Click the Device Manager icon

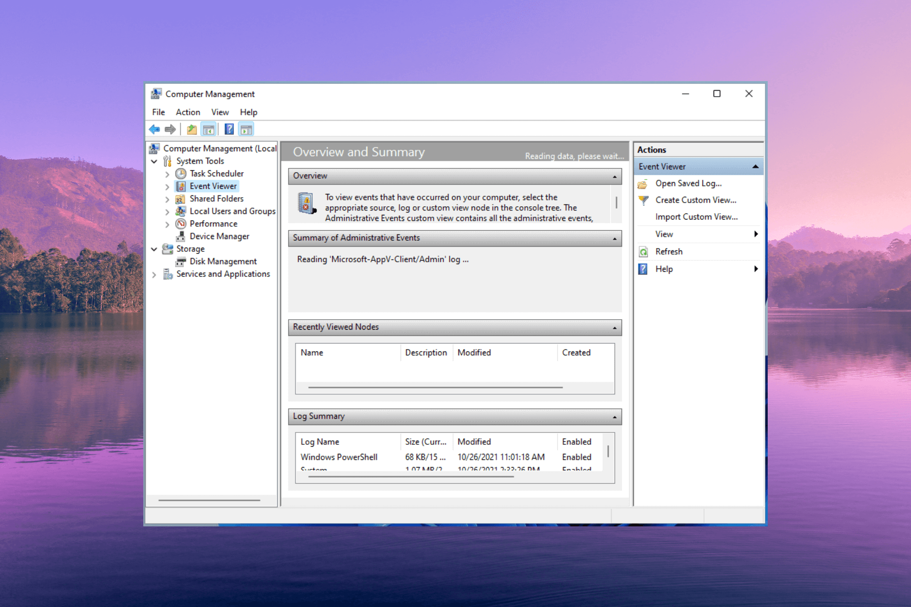[x=184, y=236]
